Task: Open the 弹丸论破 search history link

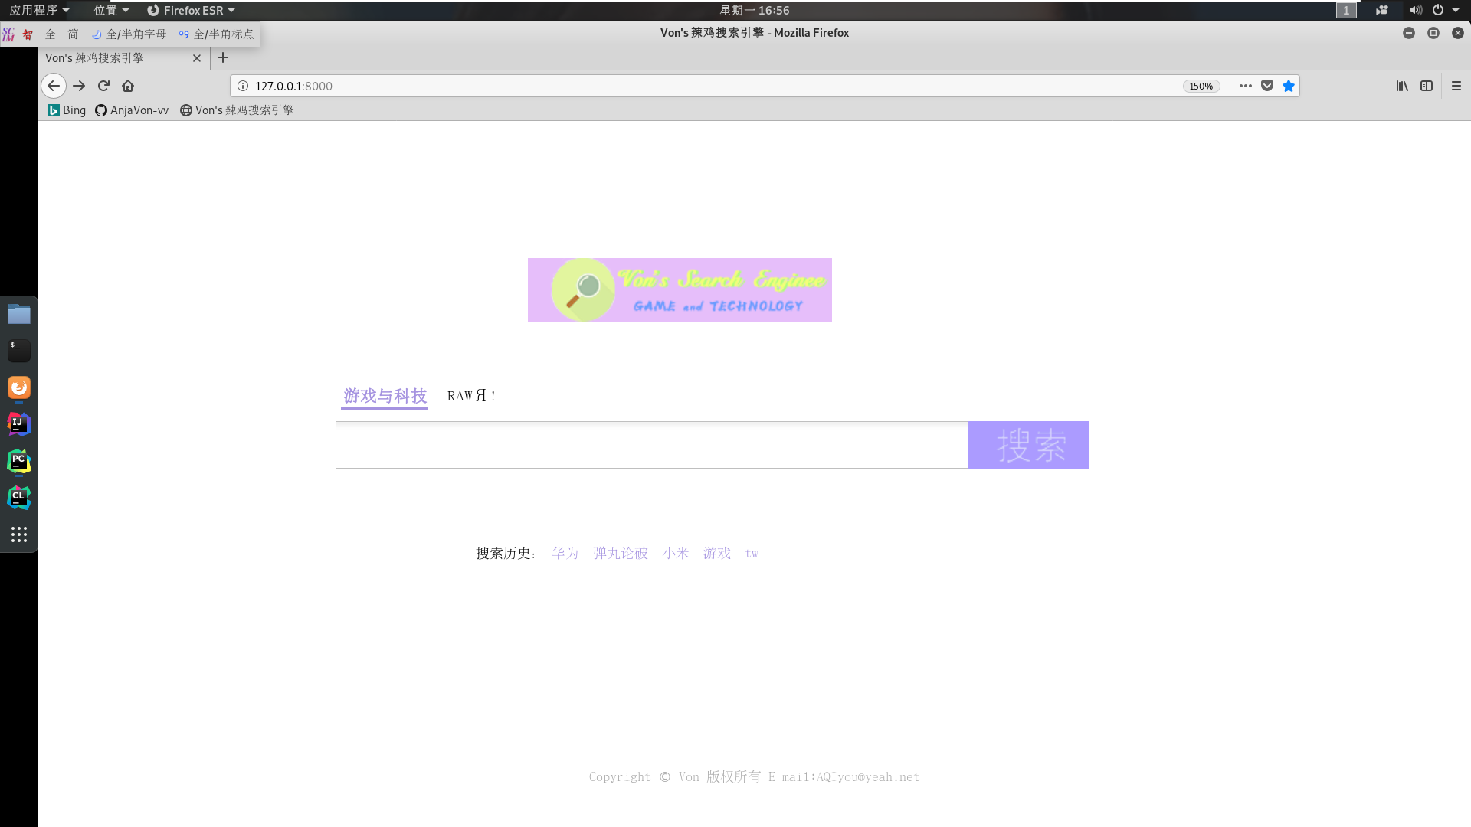Action: pos(620,553)
